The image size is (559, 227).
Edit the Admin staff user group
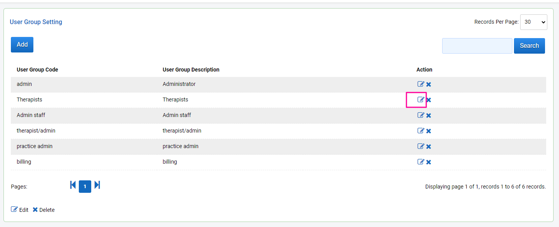[x=420, y=115]
